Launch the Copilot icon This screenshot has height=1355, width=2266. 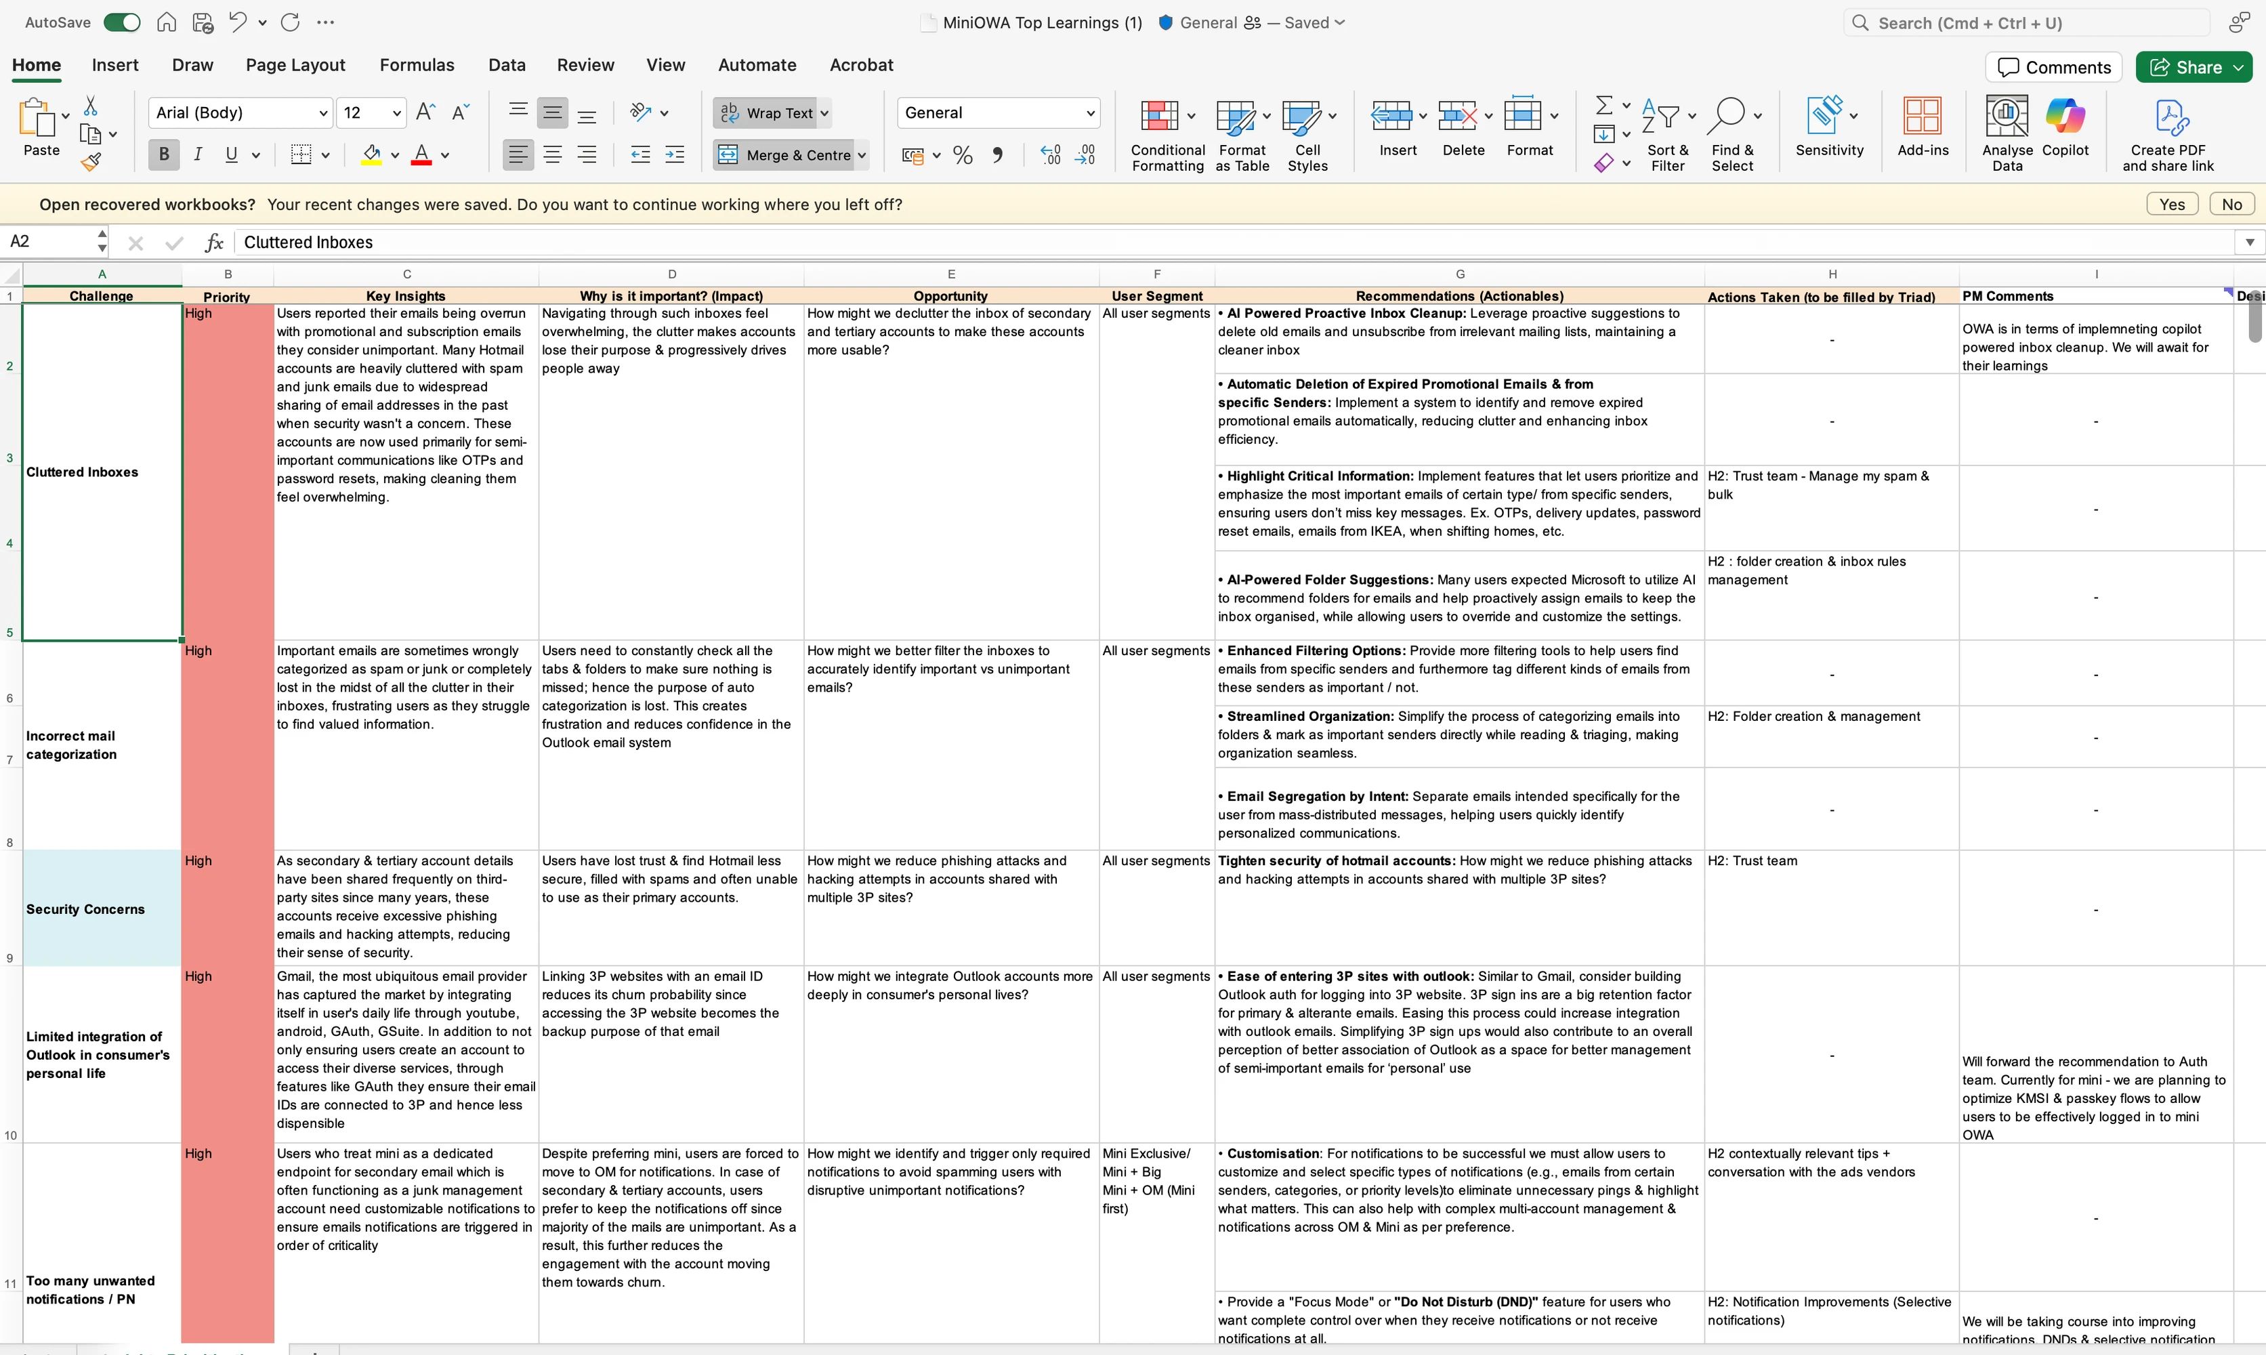2065,116
